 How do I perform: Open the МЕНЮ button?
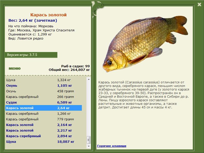tap(15, 69)
